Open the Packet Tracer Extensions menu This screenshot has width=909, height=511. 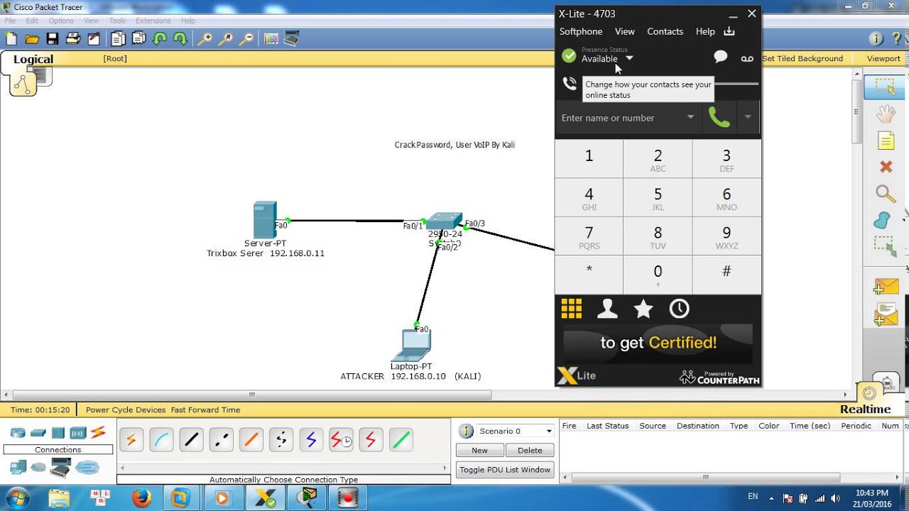[153, 21]
